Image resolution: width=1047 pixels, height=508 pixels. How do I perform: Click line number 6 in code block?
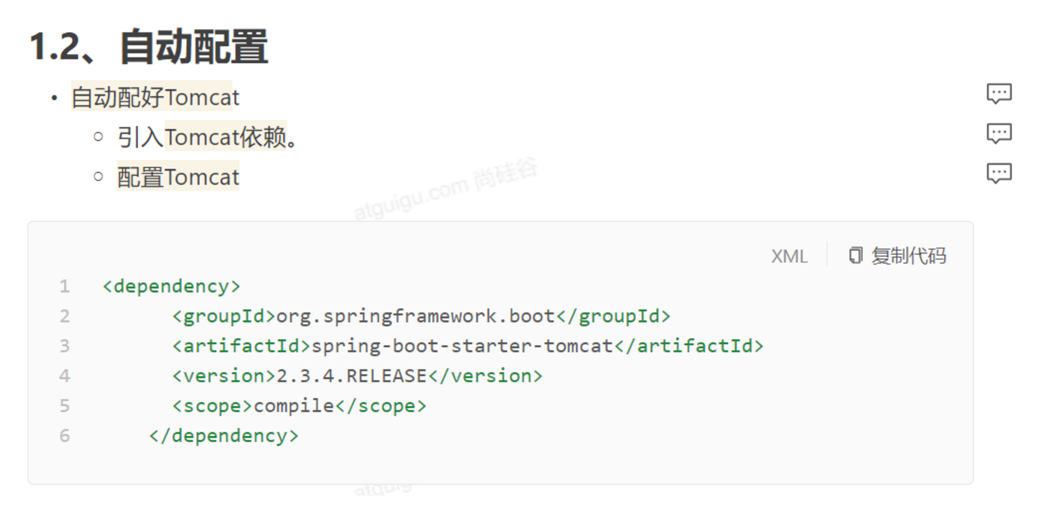(64, 436)
